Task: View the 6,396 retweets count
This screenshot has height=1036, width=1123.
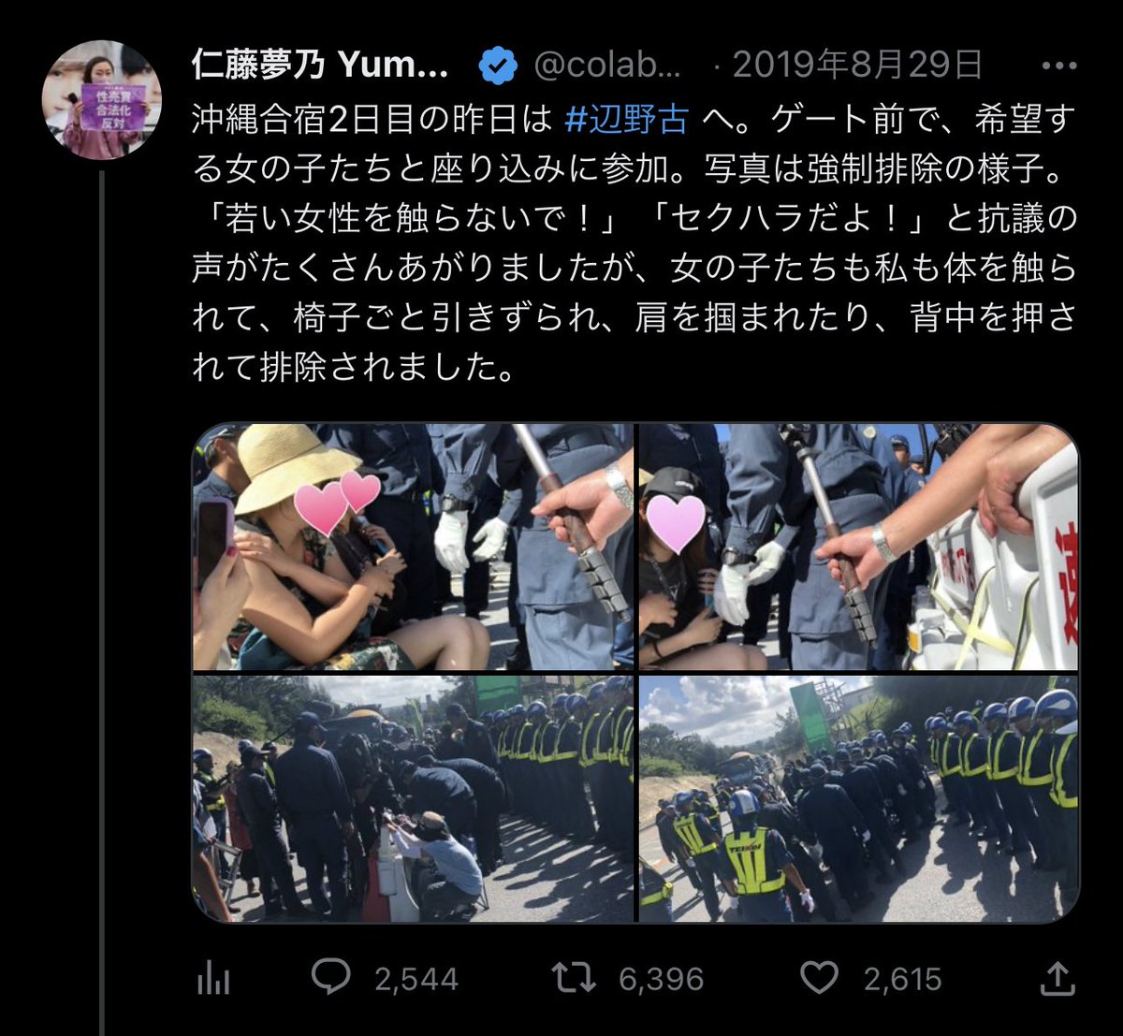Action: [662, 980]
